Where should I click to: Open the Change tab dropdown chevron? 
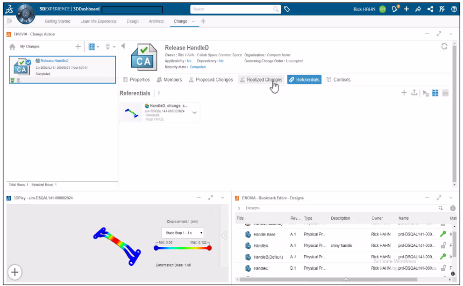(x=193, y=21)
